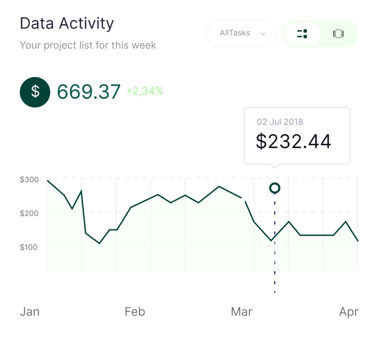This screenshot has height=353, width=379.
Task: Click the $100 y-axis label
Action: coord(29,247)
